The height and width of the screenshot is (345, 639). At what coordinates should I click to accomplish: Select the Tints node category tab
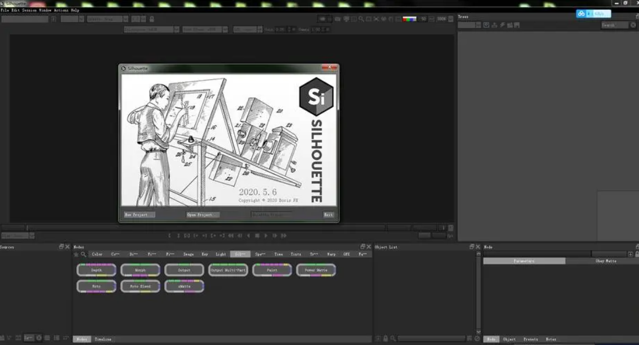[296, 255]
